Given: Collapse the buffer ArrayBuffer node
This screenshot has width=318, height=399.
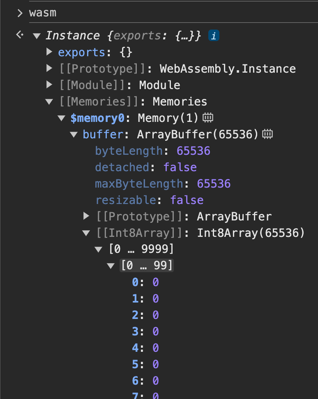Looking at the screenshot, I should (x=74, y=135).
